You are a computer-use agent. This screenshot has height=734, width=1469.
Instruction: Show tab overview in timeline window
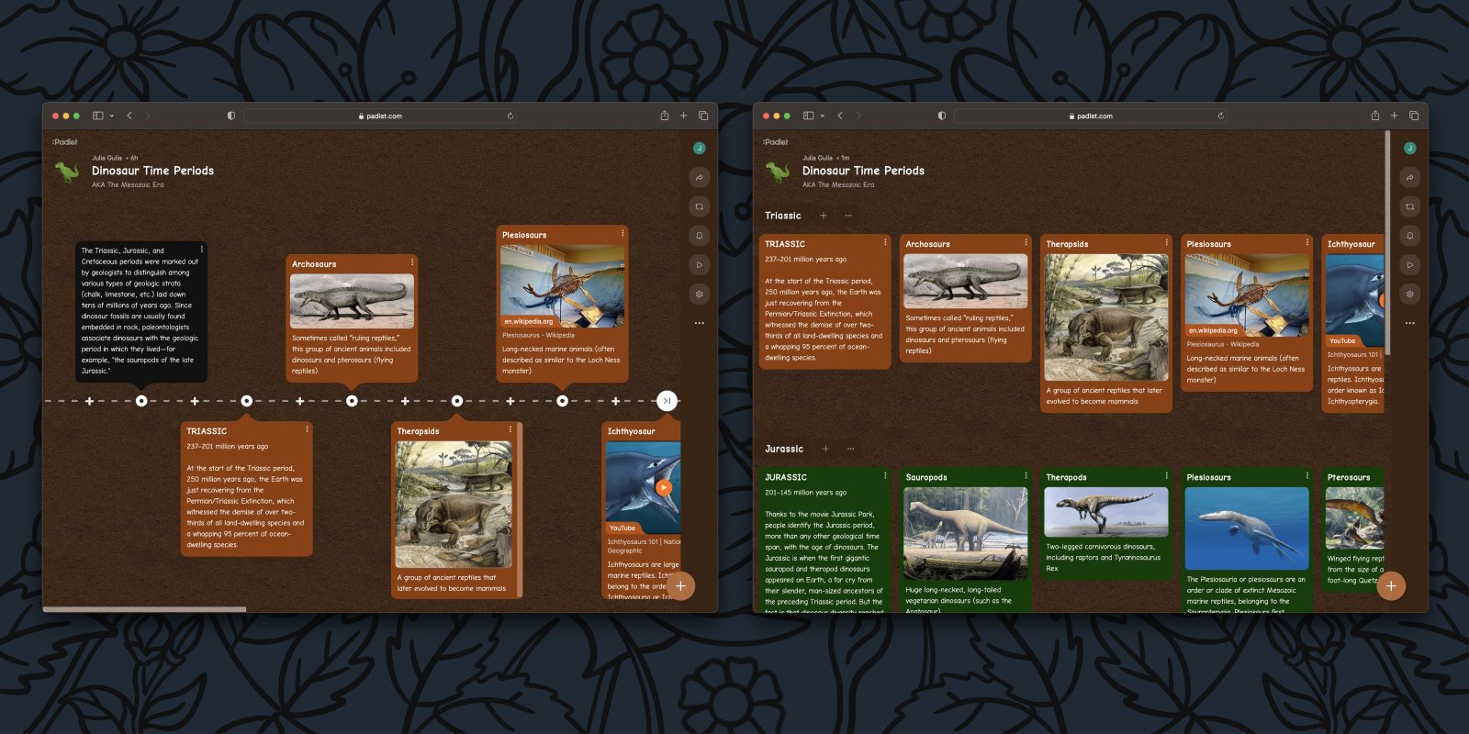click(x=703, y=116)
